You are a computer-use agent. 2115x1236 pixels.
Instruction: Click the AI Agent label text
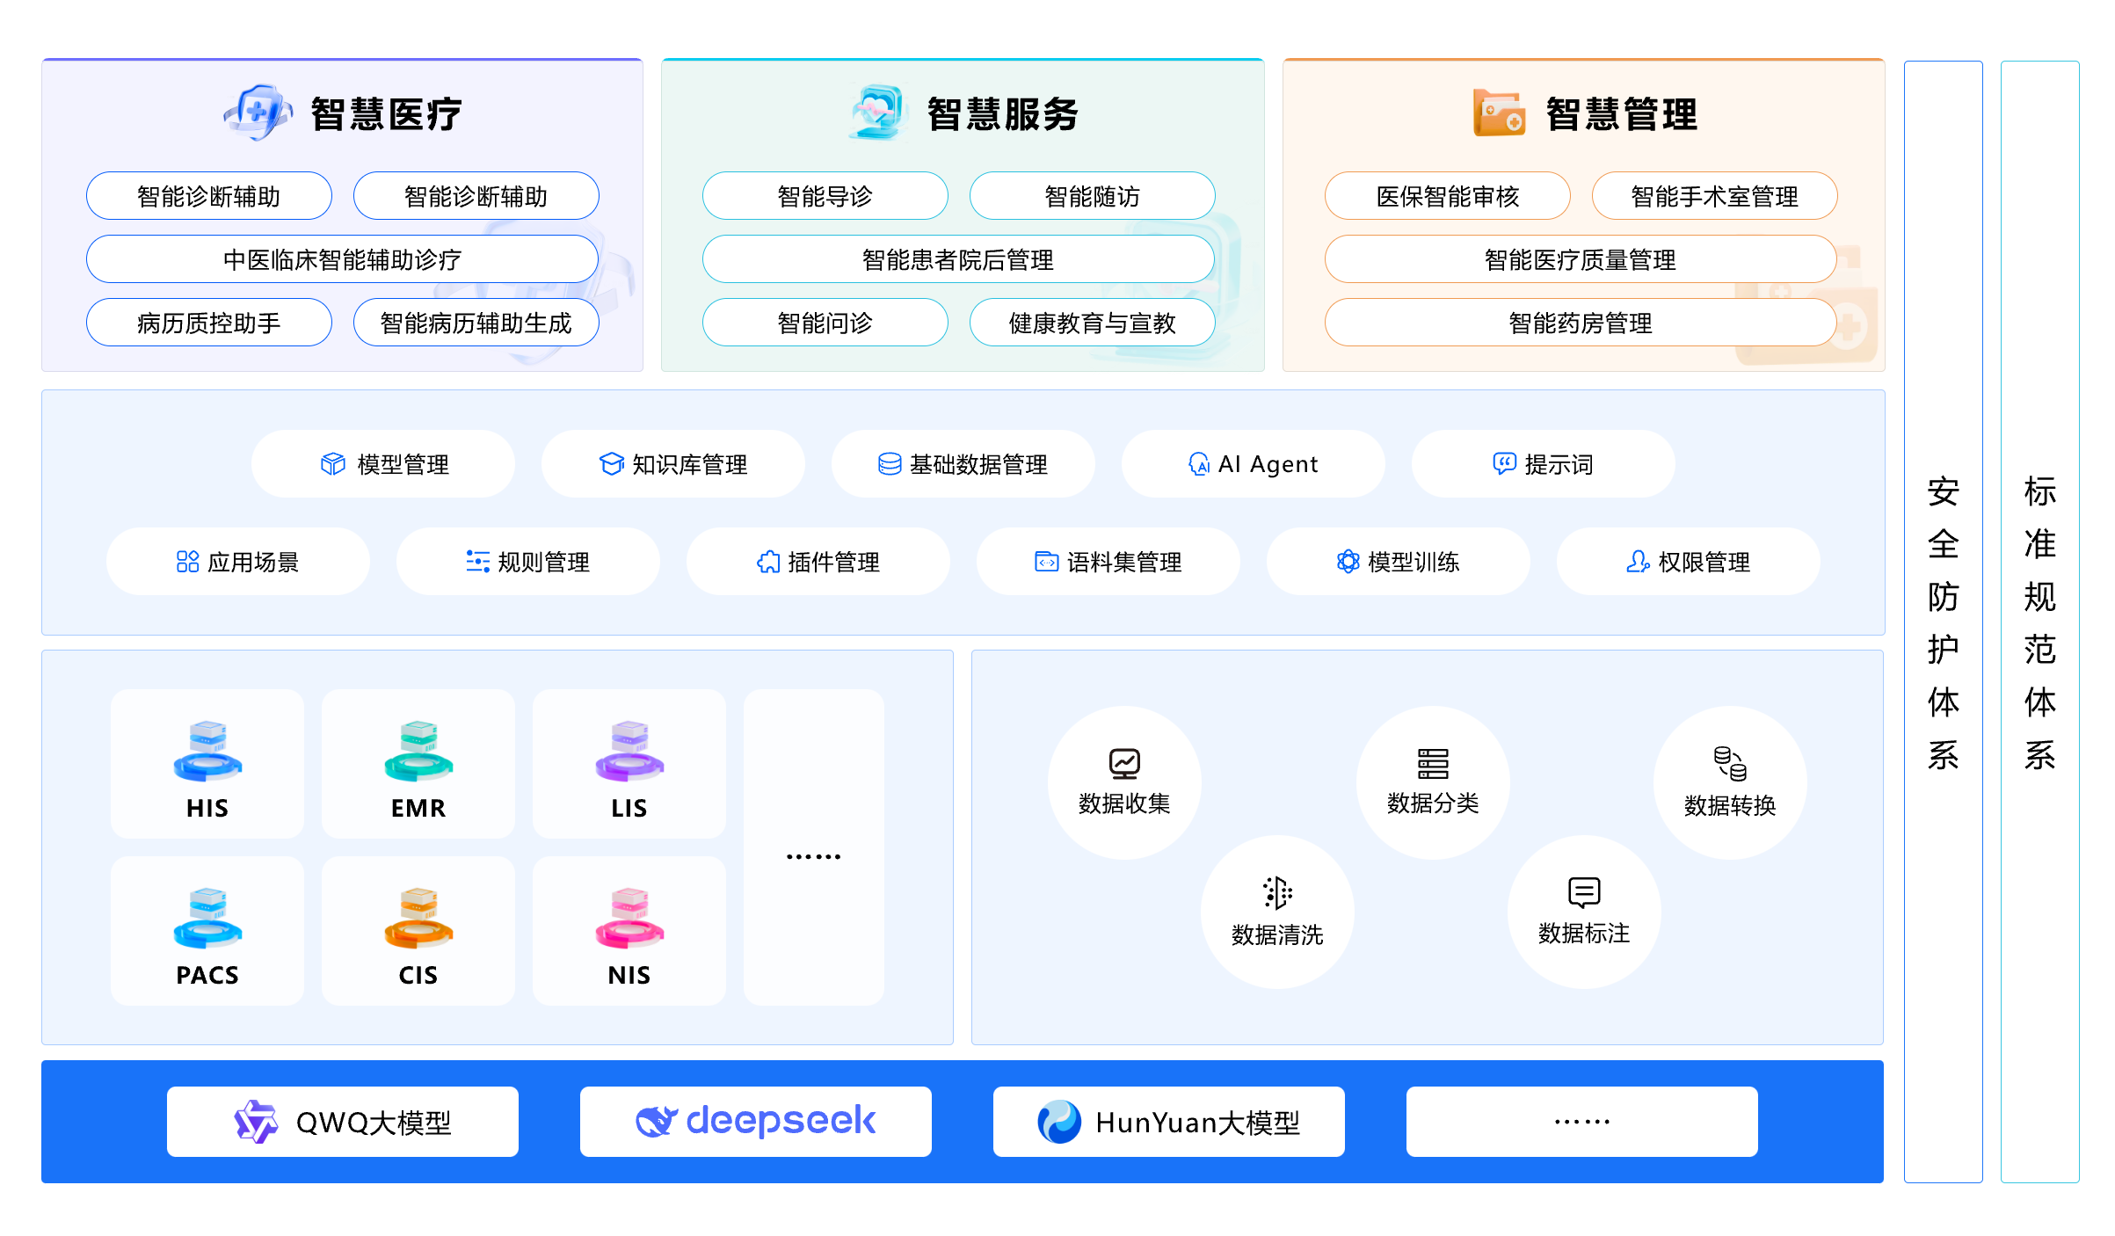(1268, 464)
